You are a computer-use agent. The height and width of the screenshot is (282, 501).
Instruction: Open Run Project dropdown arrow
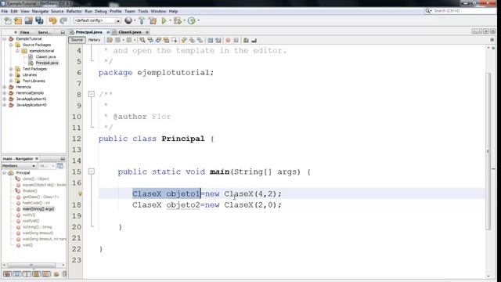[170, 21]
